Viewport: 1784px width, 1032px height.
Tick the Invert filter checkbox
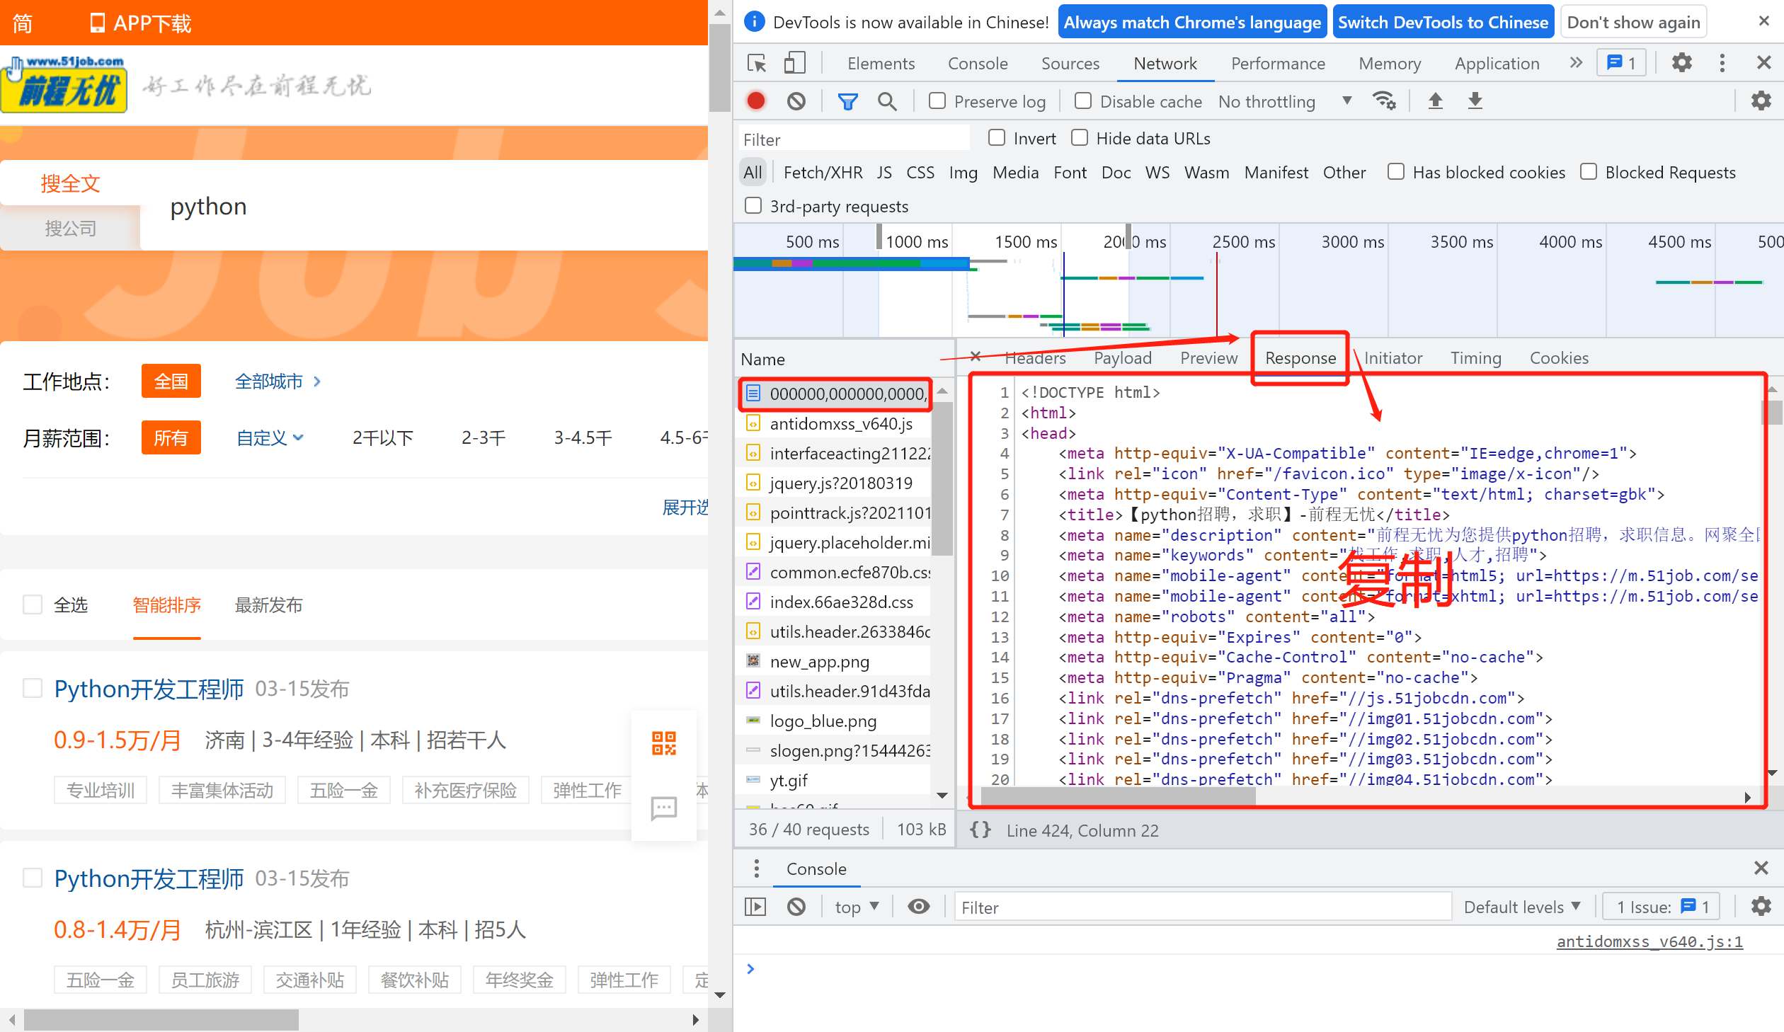point(997,137)
